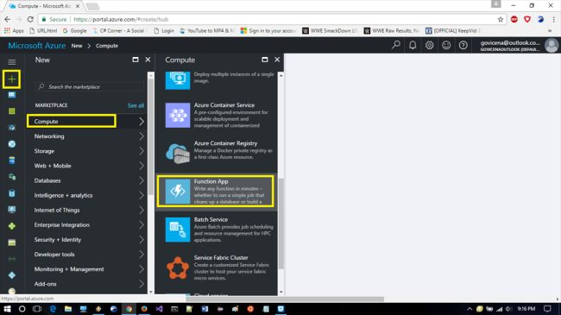Click the taskbar volume icon
Viewport: 561px width, 315px height.
[508, 309]
